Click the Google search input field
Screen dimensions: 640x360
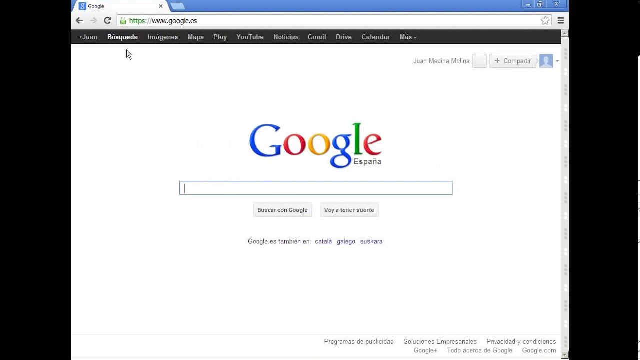point(316,188)
